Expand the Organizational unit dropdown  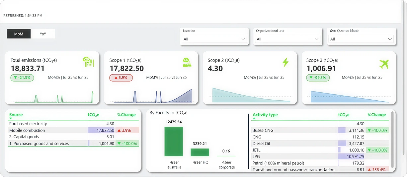pos(288,39)
